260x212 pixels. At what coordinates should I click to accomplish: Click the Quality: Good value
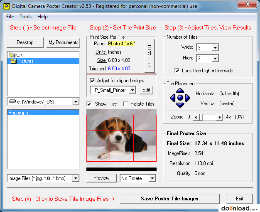pos(200,173)
